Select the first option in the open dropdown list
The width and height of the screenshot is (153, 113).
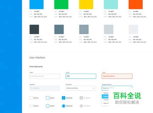(x=106, y=93)
